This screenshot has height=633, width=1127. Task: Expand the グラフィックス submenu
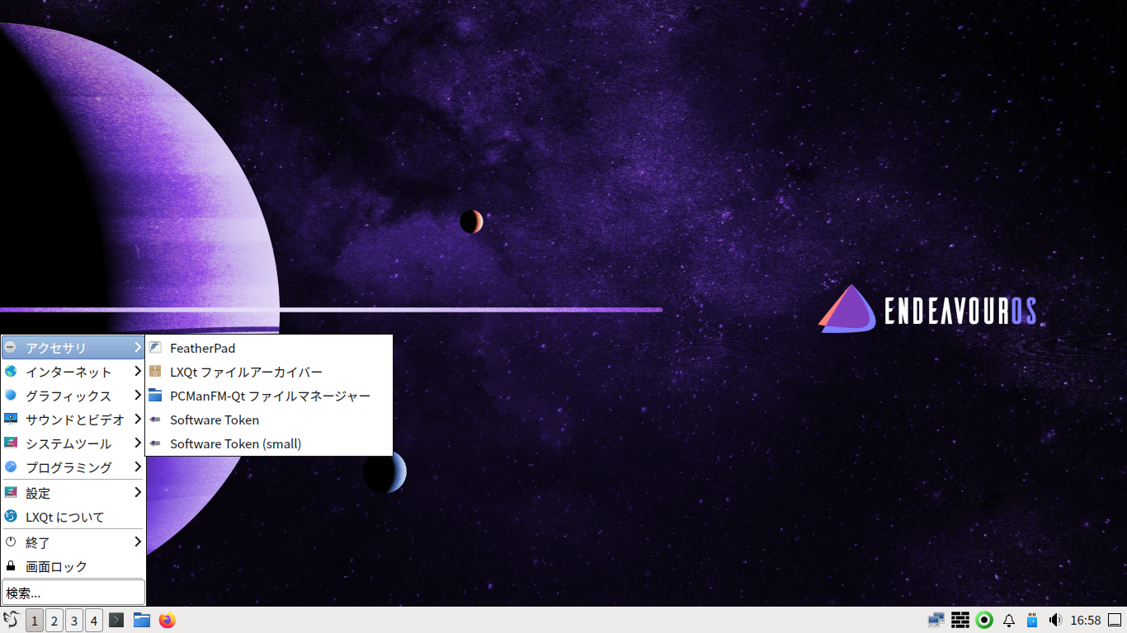73,396
